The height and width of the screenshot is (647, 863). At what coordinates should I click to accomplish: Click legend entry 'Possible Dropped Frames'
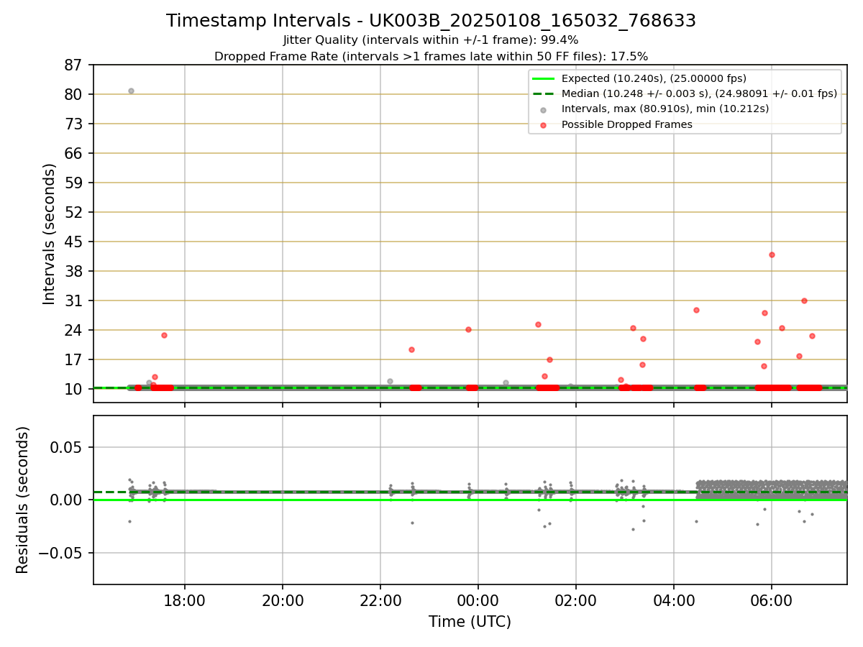click(627, 124)
